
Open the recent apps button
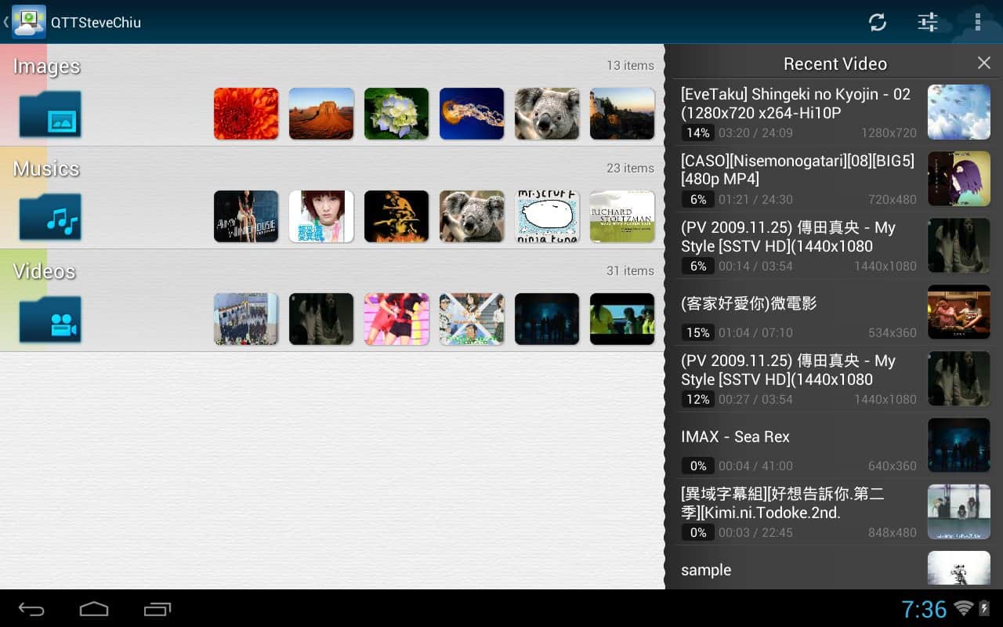coord(158,609)
